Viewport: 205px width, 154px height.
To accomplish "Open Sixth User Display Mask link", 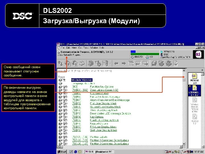I will click(103, 130).
